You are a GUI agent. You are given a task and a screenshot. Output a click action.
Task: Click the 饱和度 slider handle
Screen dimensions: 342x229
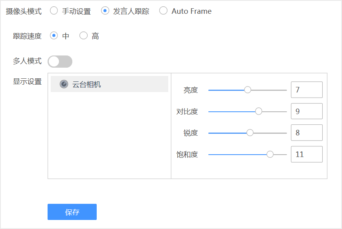pos(270,154)
